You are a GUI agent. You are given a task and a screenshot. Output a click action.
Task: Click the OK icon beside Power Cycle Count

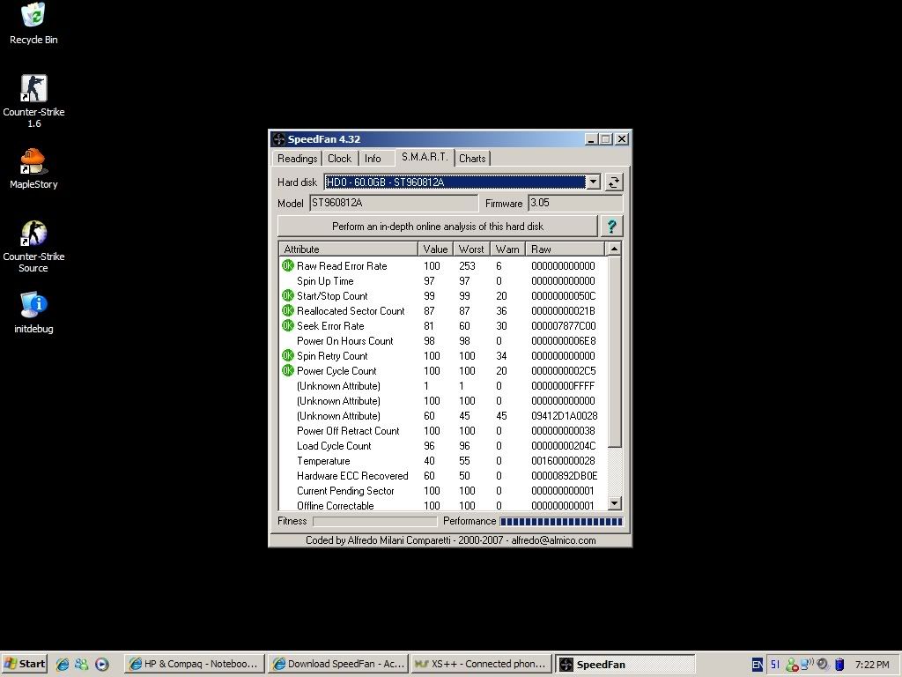coord(288,370)
